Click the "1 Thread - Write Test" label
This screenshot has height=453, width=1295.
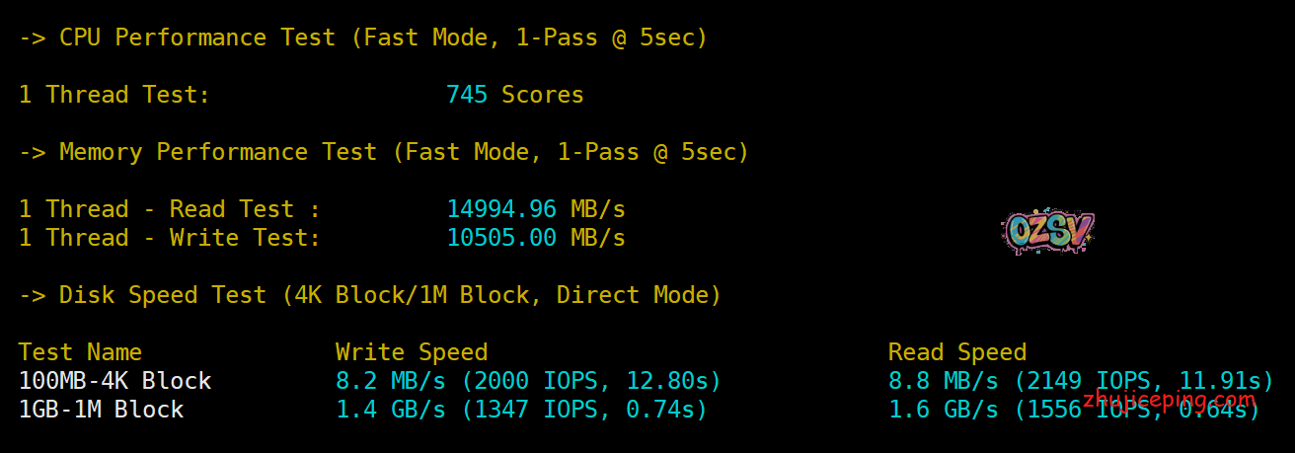169,238
